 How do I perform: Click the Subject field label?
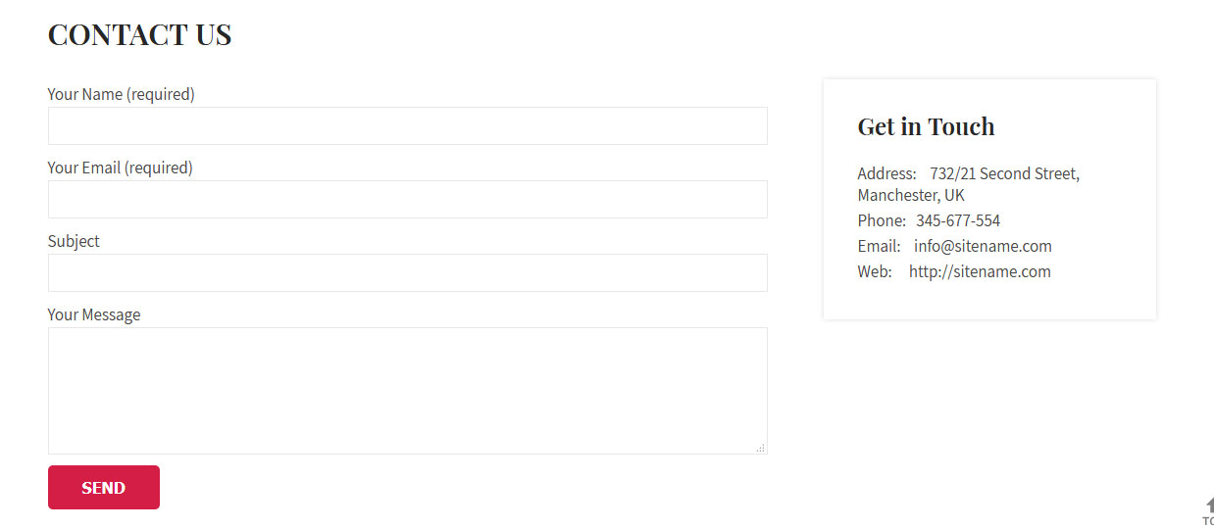pos(74,241)
